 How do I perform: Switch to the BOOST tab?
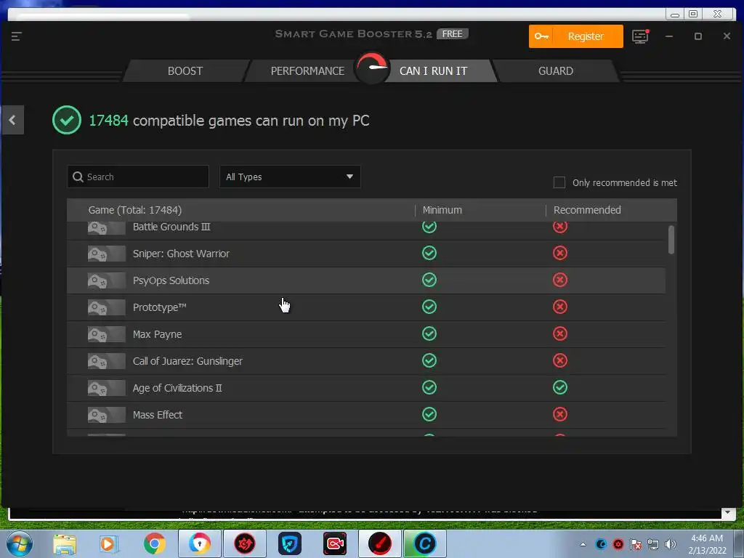click(185, 70)
